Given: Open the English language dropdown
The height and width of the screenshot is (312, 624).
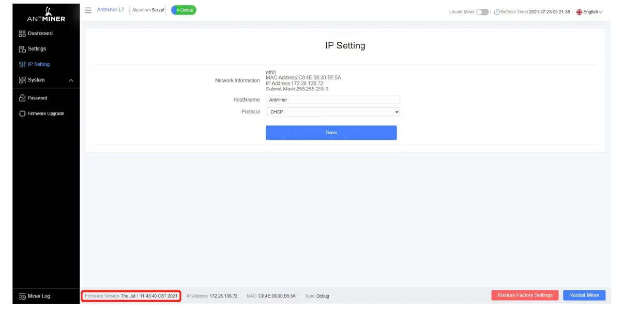Looking at the screenshot, I should pos(592,12).
